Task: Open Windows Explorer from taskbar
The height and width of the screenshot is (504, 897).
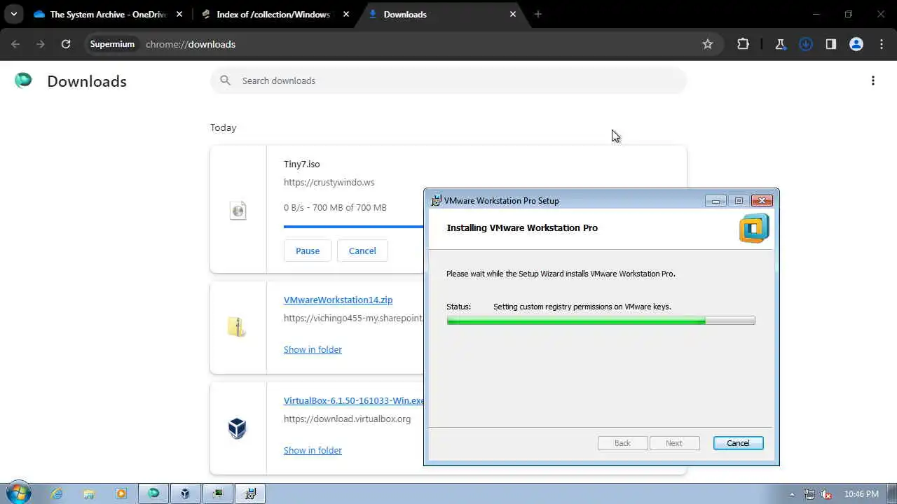Action: tap(89, 493)
